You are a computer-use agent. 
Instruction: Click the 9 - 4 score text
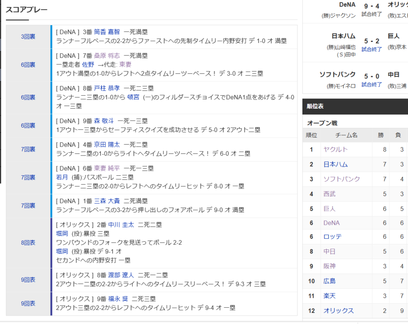pyautogui.click(x=372, y=6)
